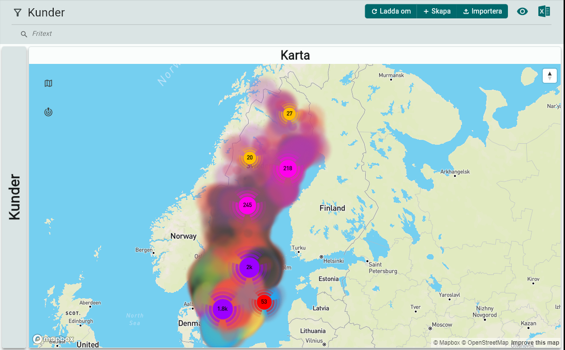Screen dimensions: 565x350
Task: Toggle the eye visibility icon
Action: click(x=522, y=12)
